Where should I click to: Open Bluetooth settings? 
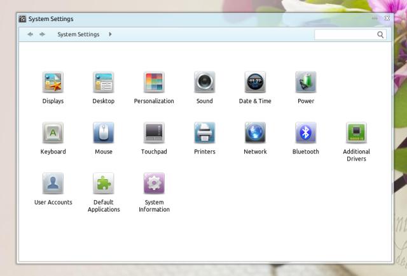[305, 133]
